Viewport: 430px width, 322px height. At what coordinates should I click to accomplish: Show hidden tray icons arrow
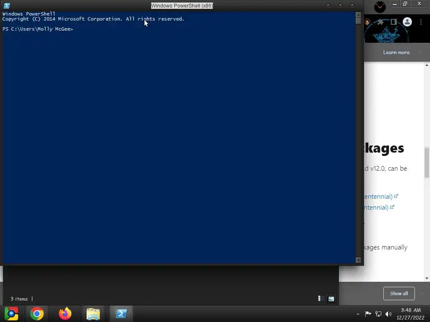pyautogui.click(x=358, y=314)
